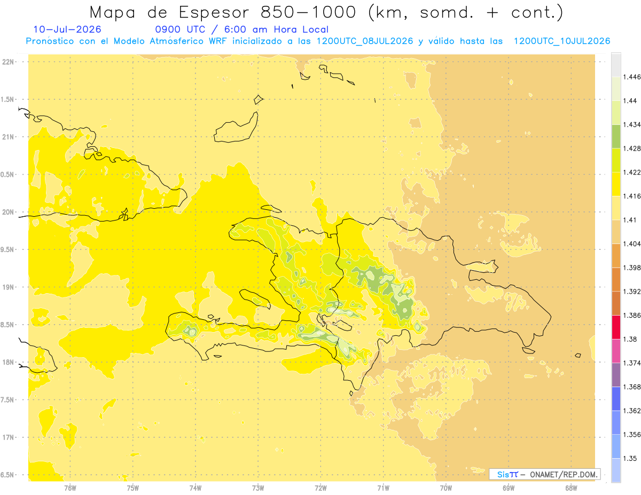Select the date label '10-Jul-2026'

67,29
